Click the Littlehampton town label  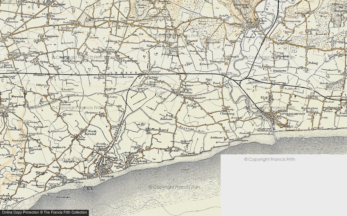(x=293, y=114)
